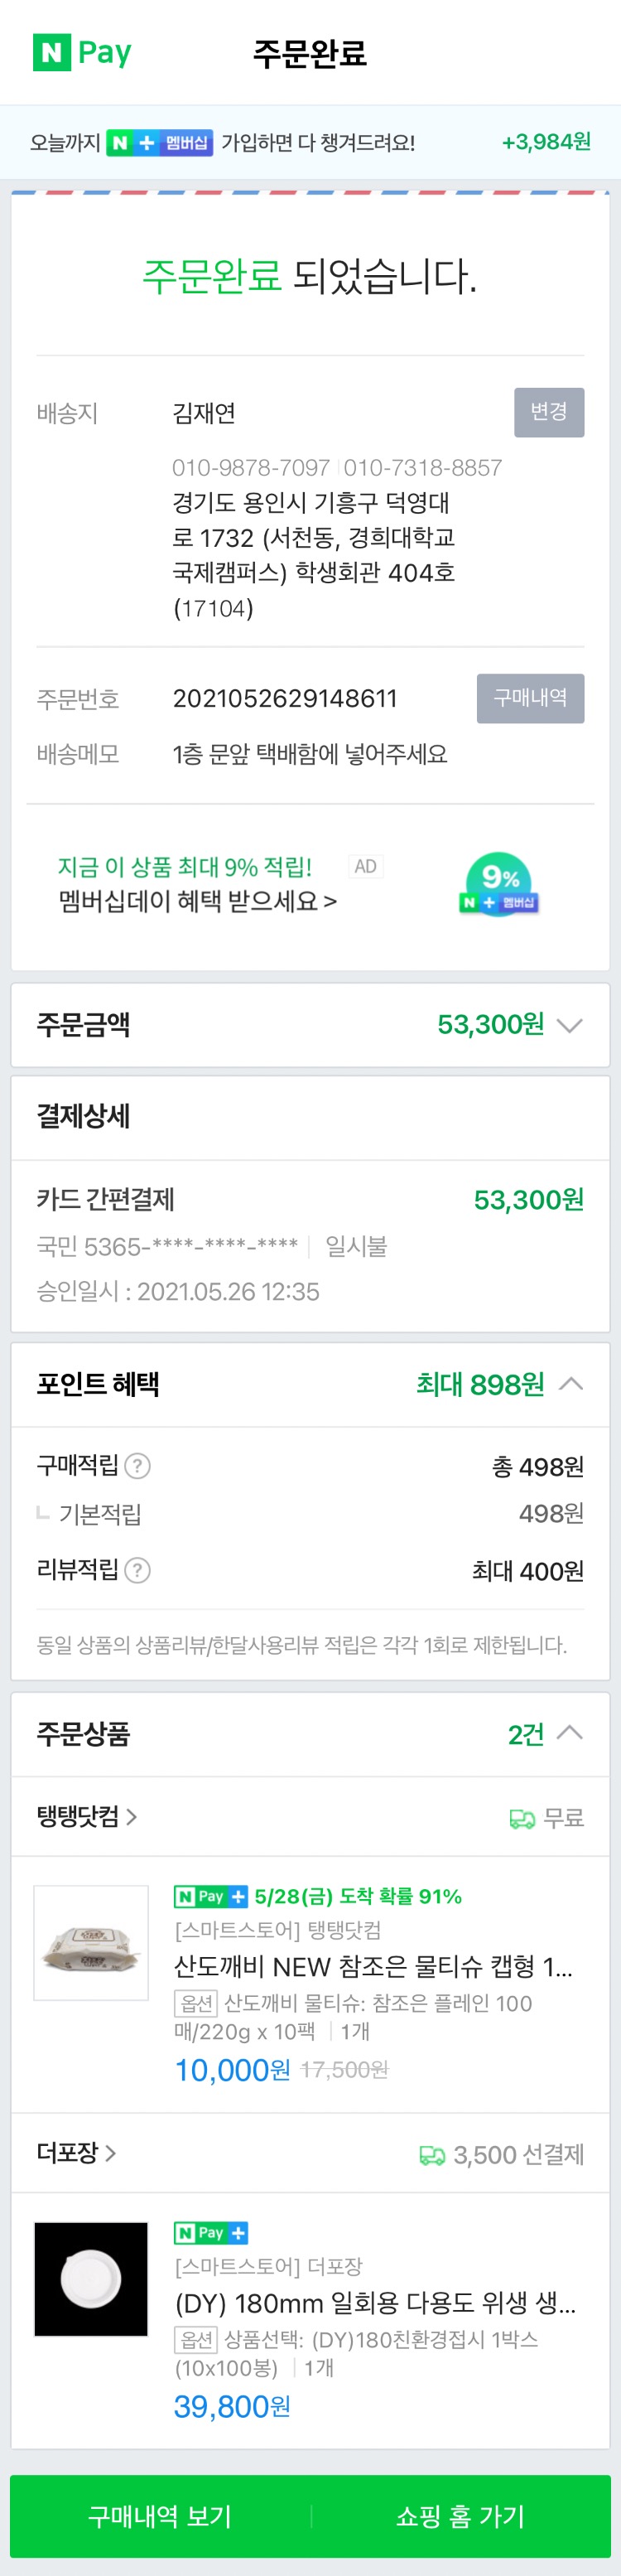Viewport: 621px width, 2576px height.
Task: Open the 멤버십데이 혜택 받으세요 ad link
Action: pos(198,901)
